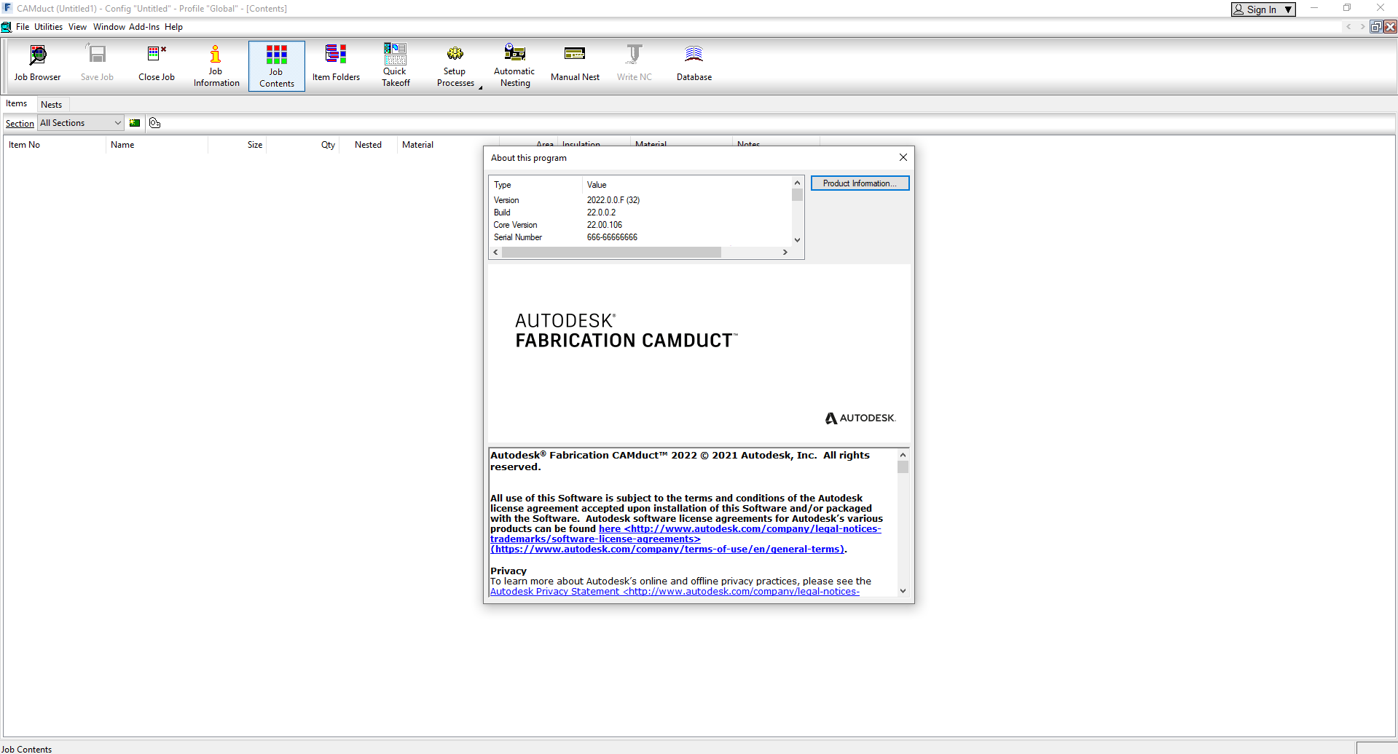Screen dimensions: 1398x754
Task: Click the Section label link
Action: pos(20,124)
